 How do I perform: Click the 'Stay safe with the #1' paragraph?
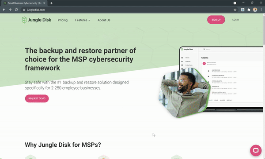(x=77, y=85)
